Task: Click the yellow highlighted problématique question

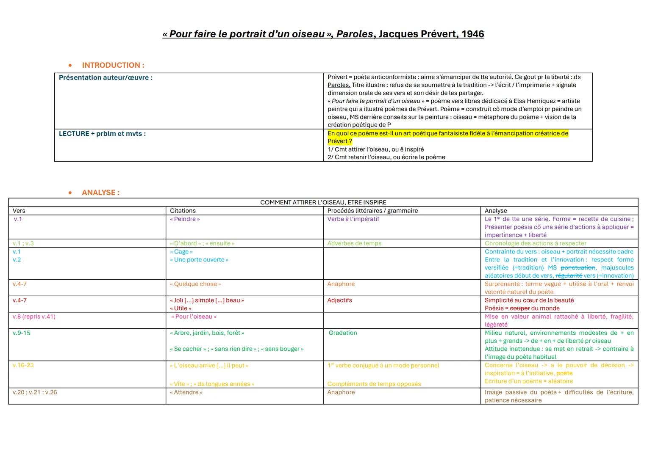Action: point(447,134)
